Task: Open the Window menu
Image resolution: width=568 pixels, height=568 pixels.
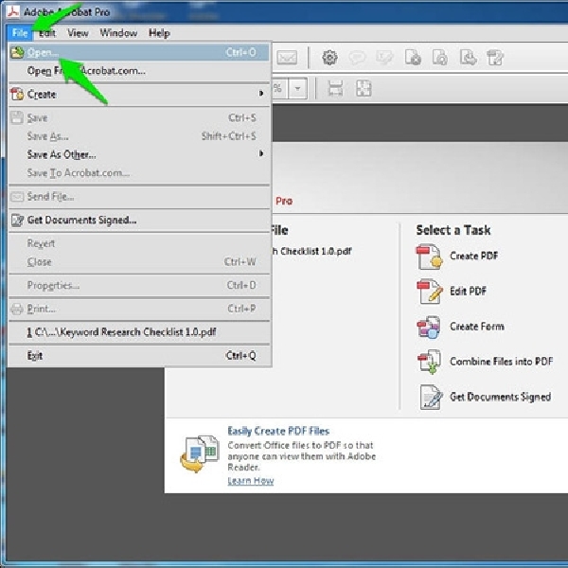Action: pos(118,33)
